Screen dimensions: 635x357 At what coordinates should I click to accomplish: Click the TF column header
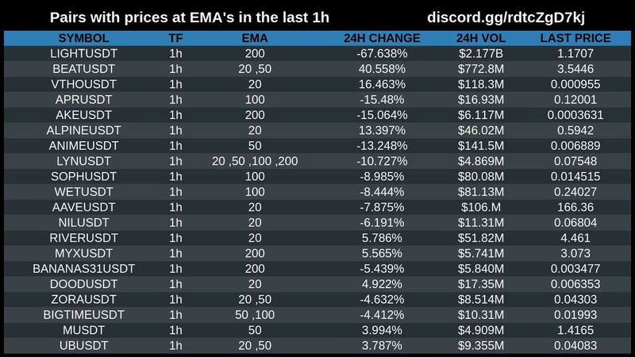(175, 38)
